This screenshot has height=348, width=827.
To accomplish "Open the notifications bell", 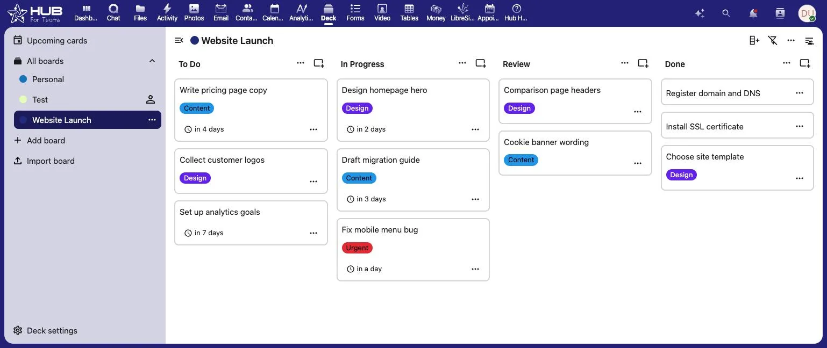I will point(753,13).
